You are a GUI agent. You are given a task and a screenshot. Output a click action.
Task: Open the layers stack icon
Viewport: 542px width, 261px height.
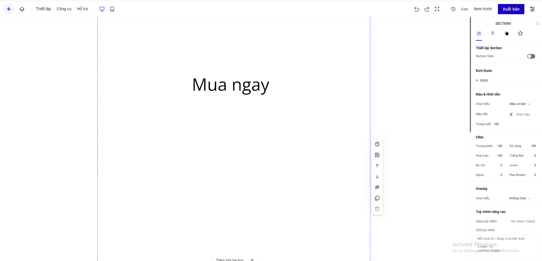click(22, 9)
